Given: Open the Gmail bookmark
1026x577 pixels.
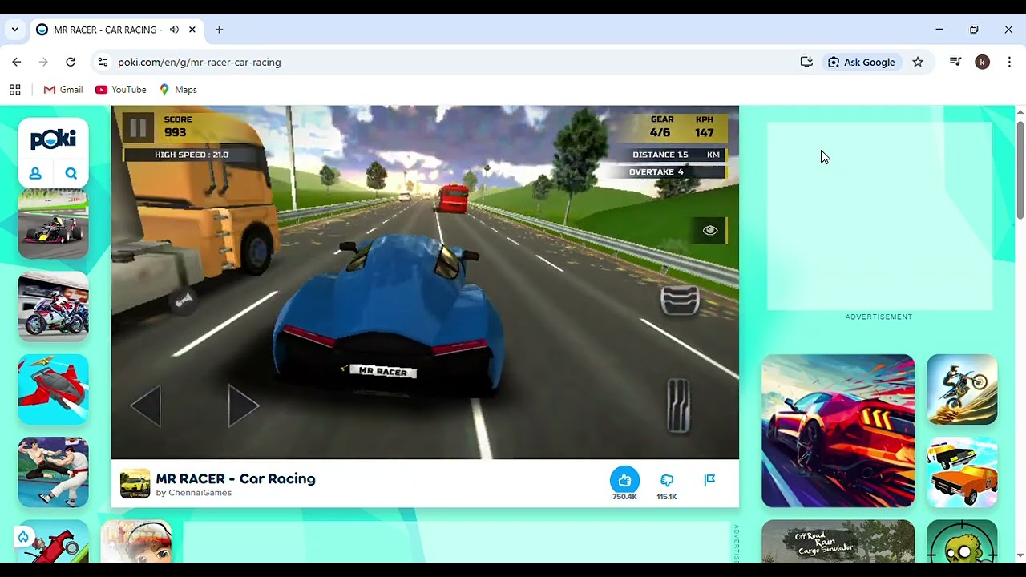Looking at the screenshot, I should tap(63, 90).
